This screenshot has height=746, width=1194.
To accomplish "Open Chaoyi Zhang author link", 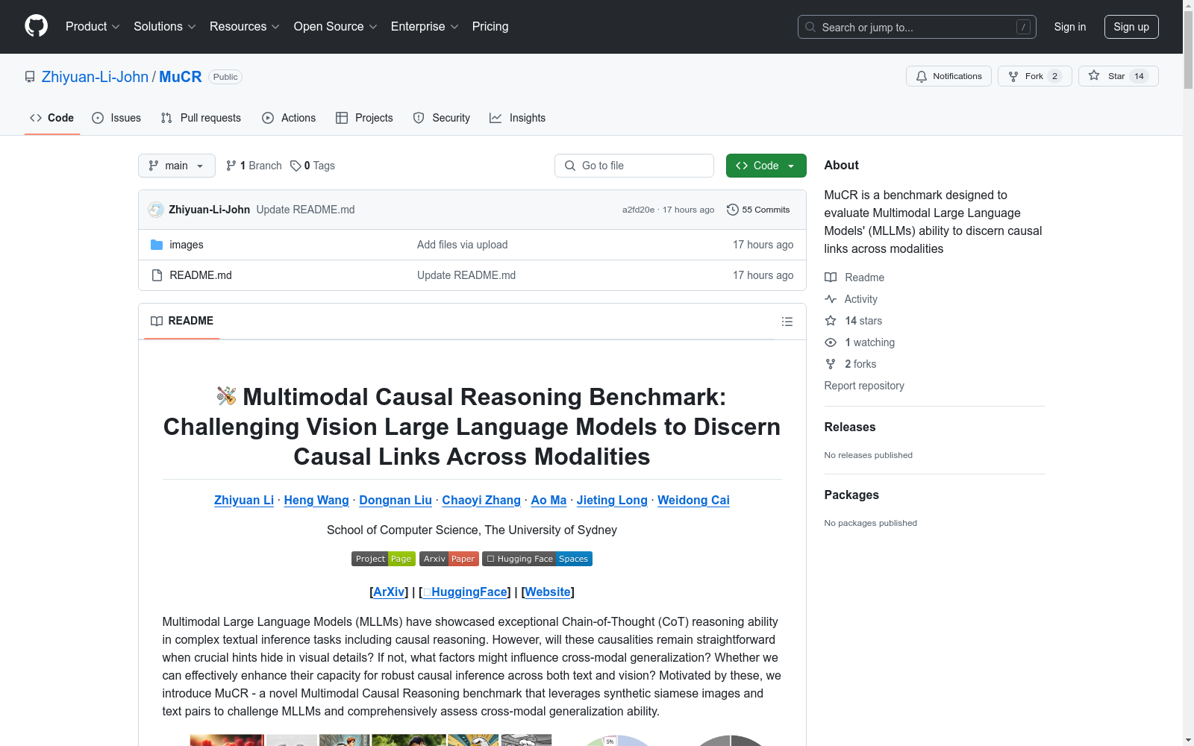I will [481, 500].
